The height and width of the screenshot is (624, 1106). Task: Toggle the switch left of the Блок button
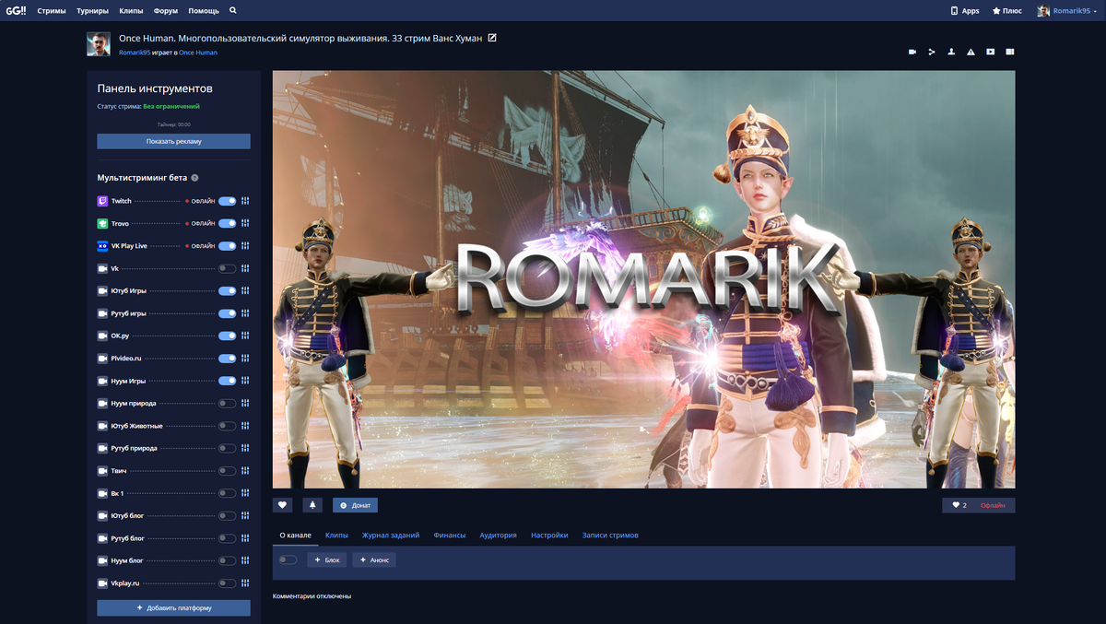(288, 559)
